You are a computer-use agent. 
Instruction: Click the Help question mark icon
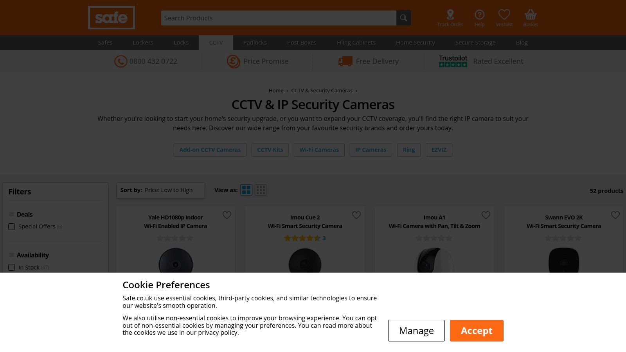(479, 15)
